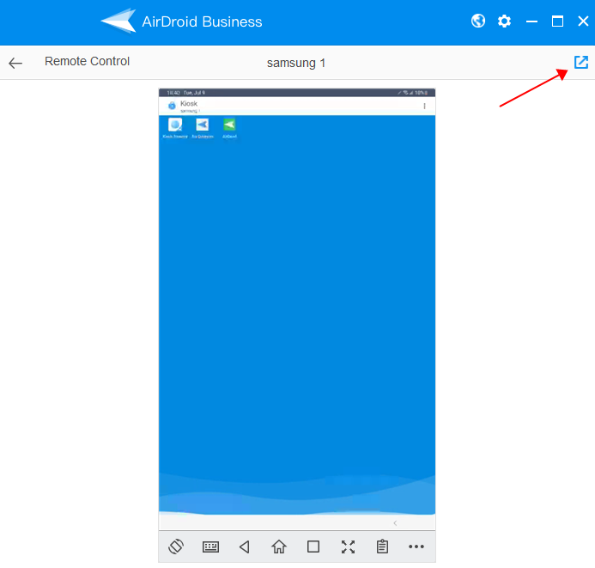This screenshot has height=568, width=595.
Task: Expand more options in bottom toolbar
Action: click(x=416, y=547)
